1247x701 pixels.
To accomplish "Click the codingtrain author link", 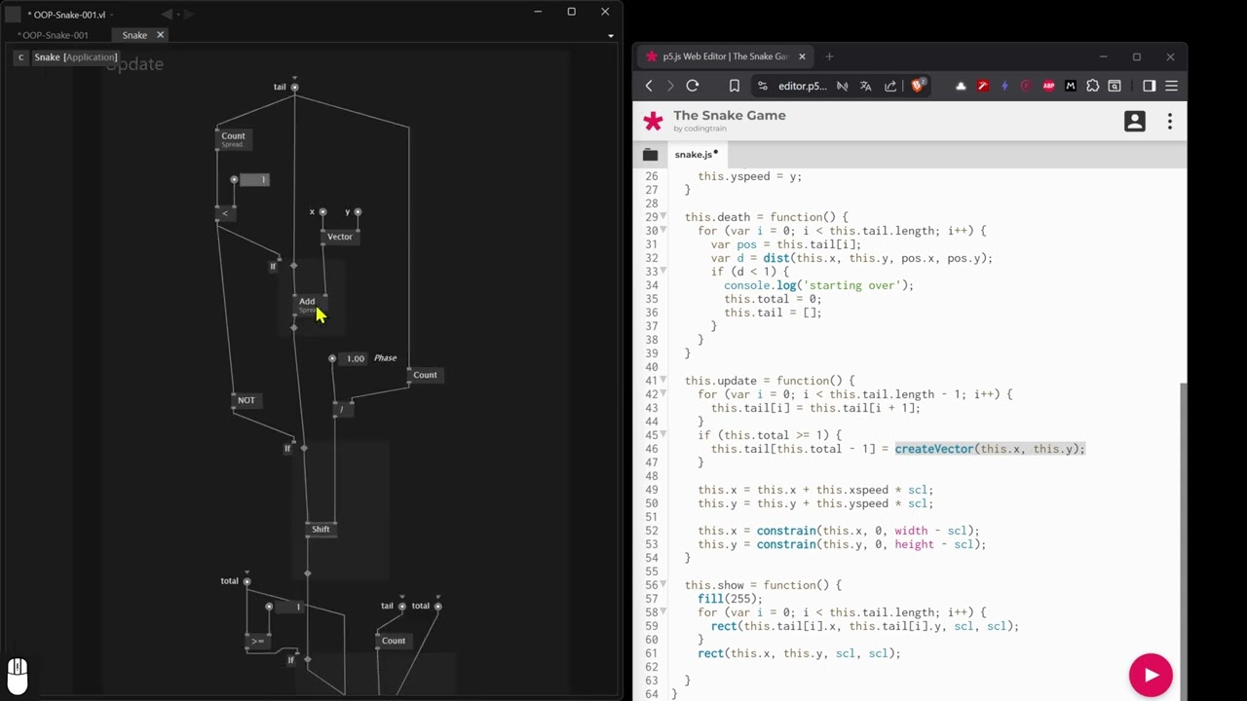I will coord(701,129).
